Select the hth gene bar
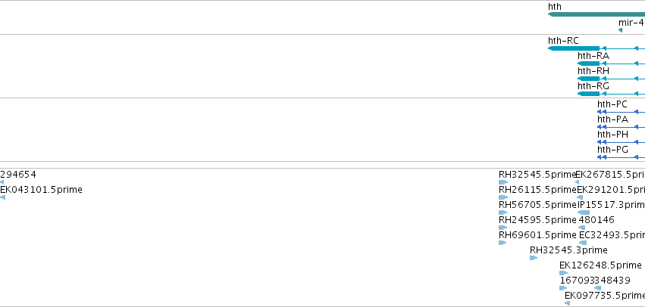The height and width of the screenshot is (307, 645). 596,14
